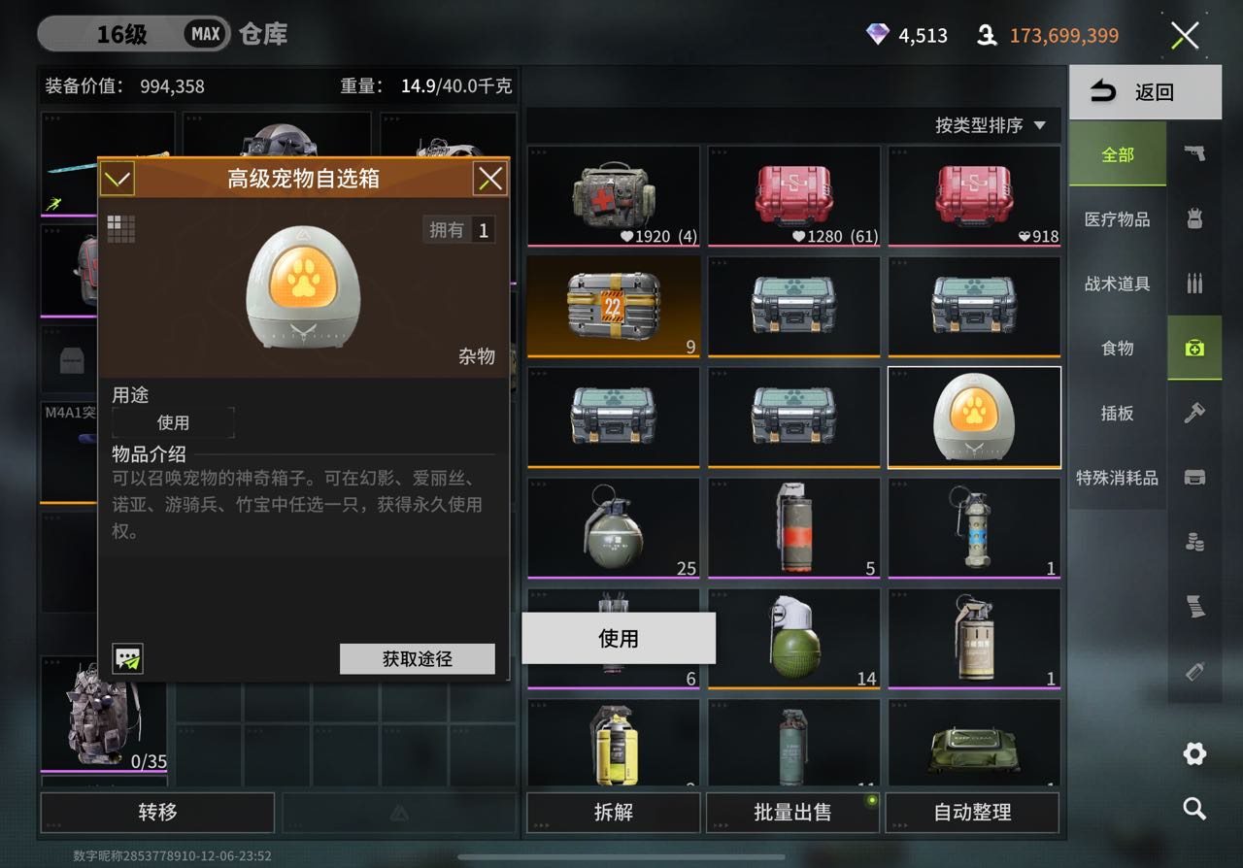Open the backpack gear category icon

(1194, 218)
